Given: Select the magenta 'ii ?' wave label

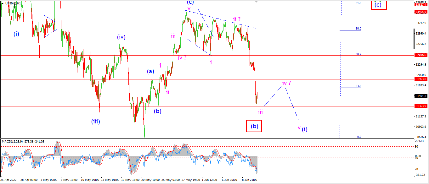Looking at the screenshot, I should coord(237,19).
